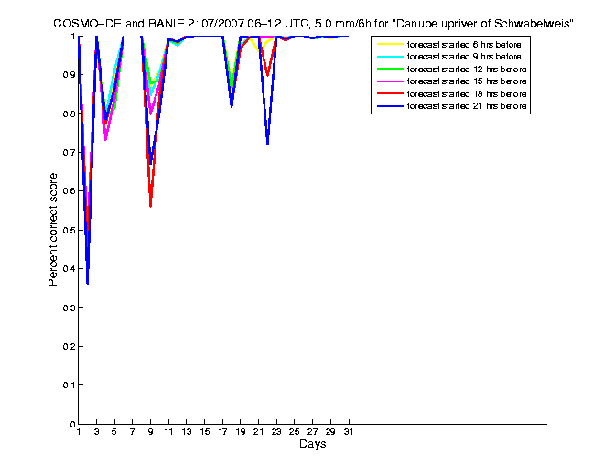Click the blue curve dip at day 18

point(232,106)
